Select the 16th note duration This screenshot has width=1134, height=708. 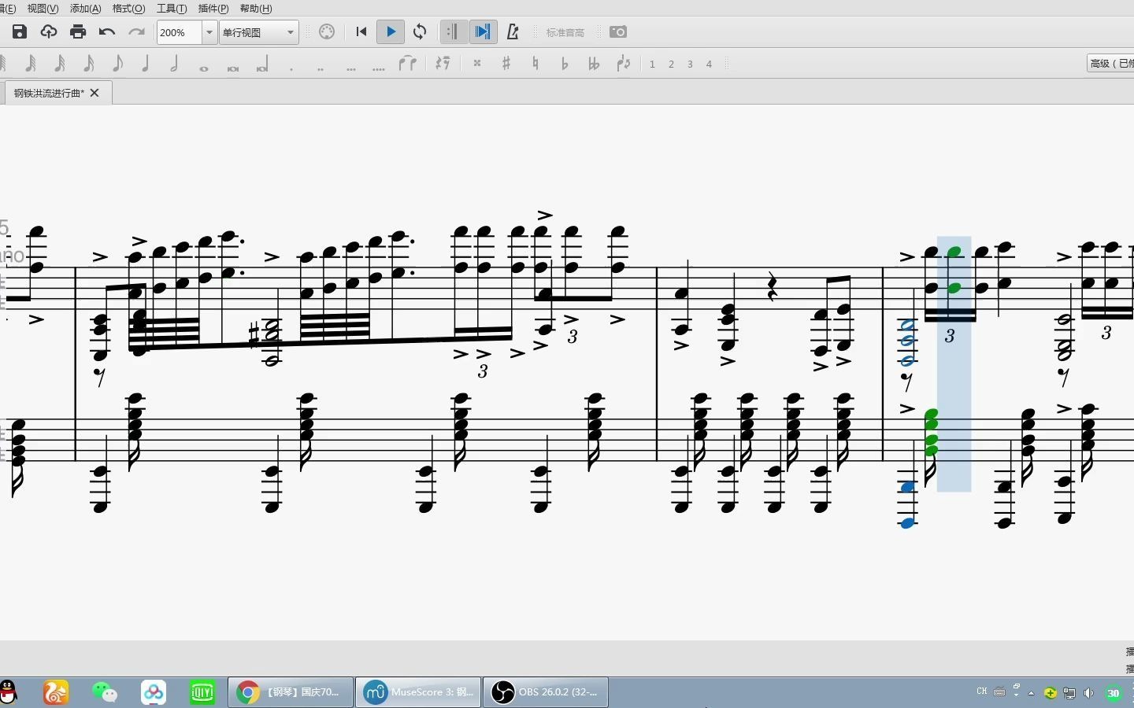[89, 64]
